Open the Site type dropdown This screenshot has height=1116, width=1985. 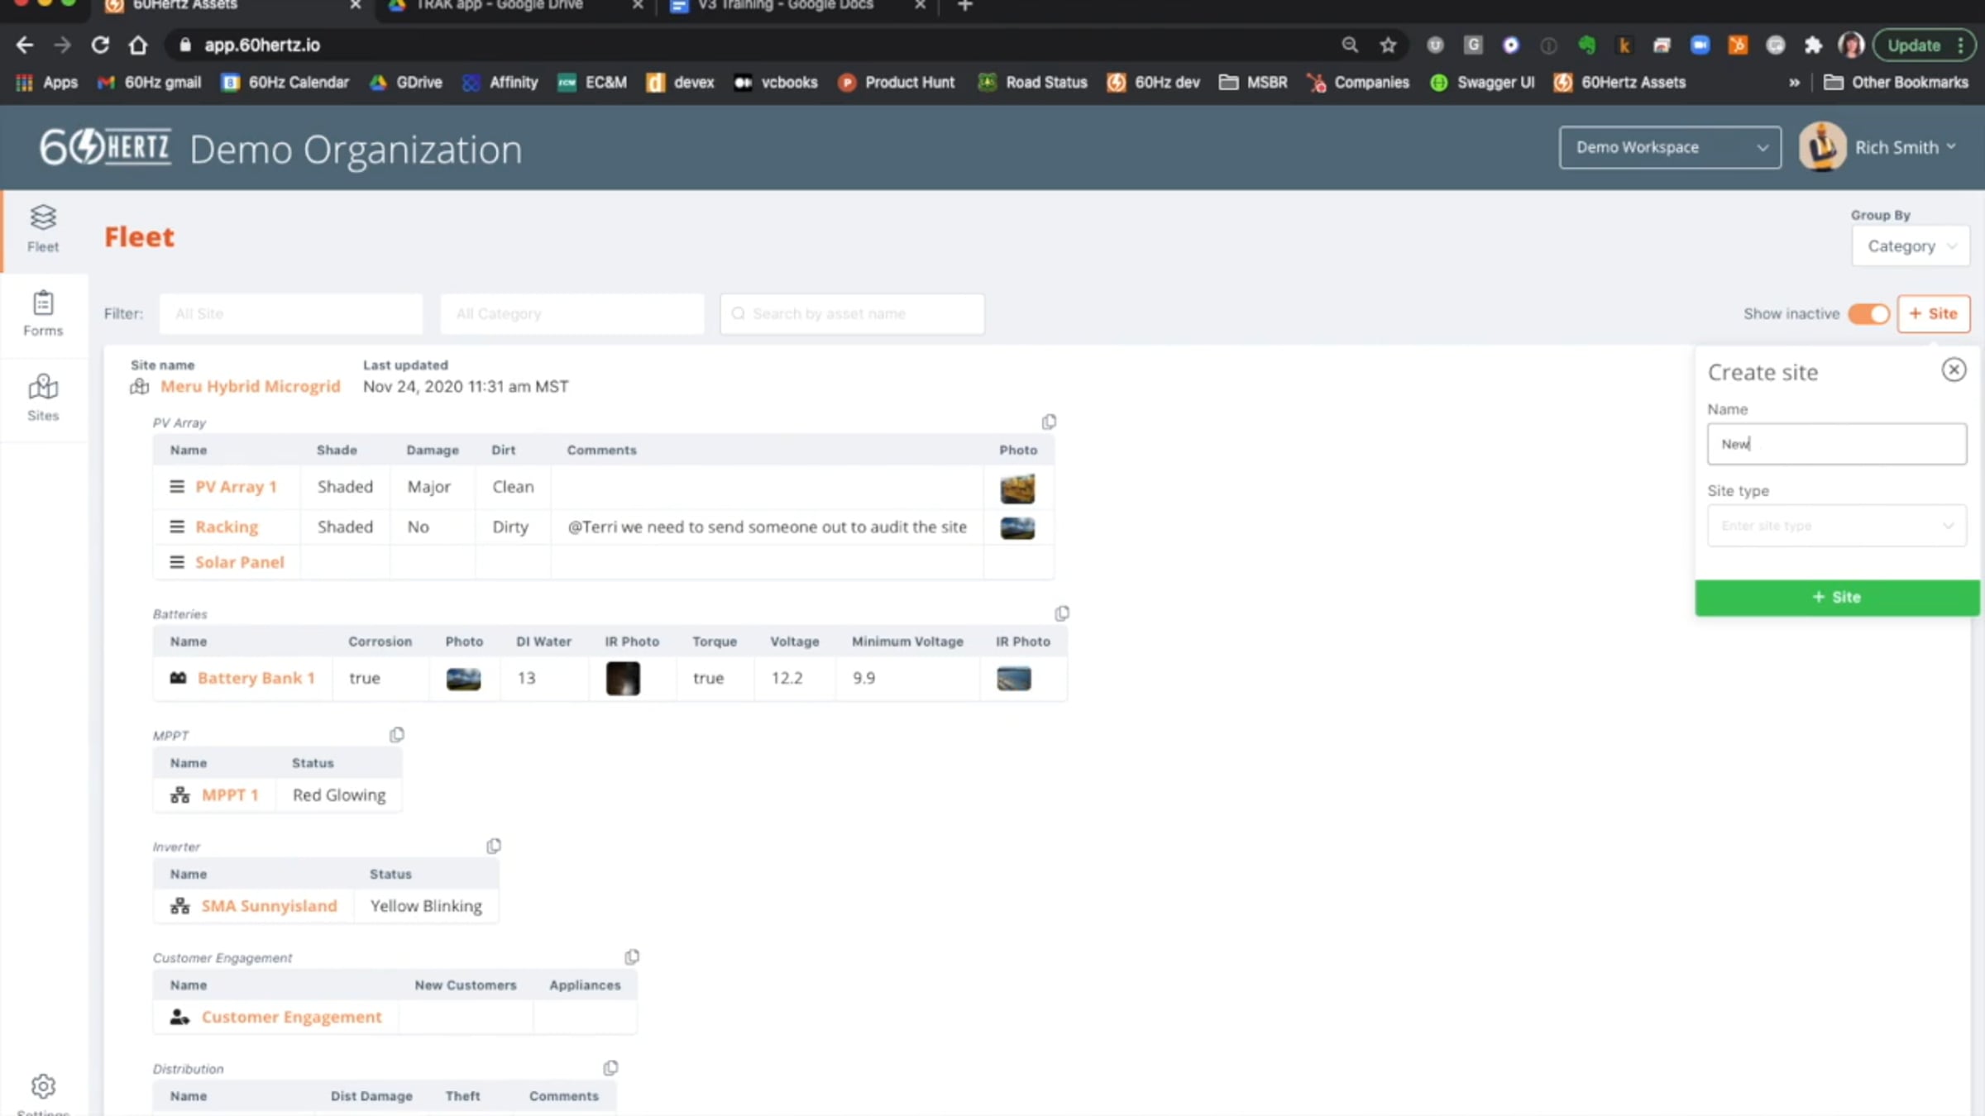tap(1836, 526)
